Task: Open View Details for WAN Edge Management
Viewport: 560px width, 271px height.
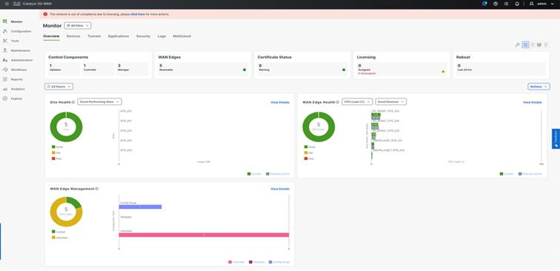Action: pyautogui.click(x=280, y=189)
